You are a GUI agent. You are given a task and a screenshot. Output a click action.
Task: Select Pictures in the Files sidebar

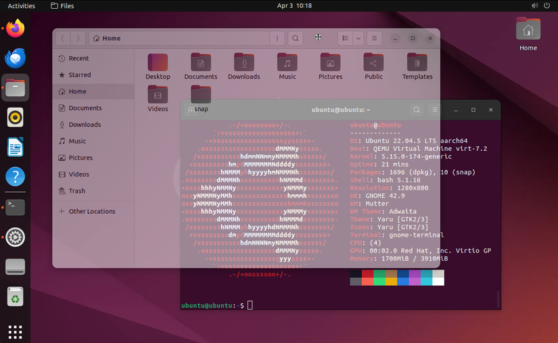tap(93, 158)
